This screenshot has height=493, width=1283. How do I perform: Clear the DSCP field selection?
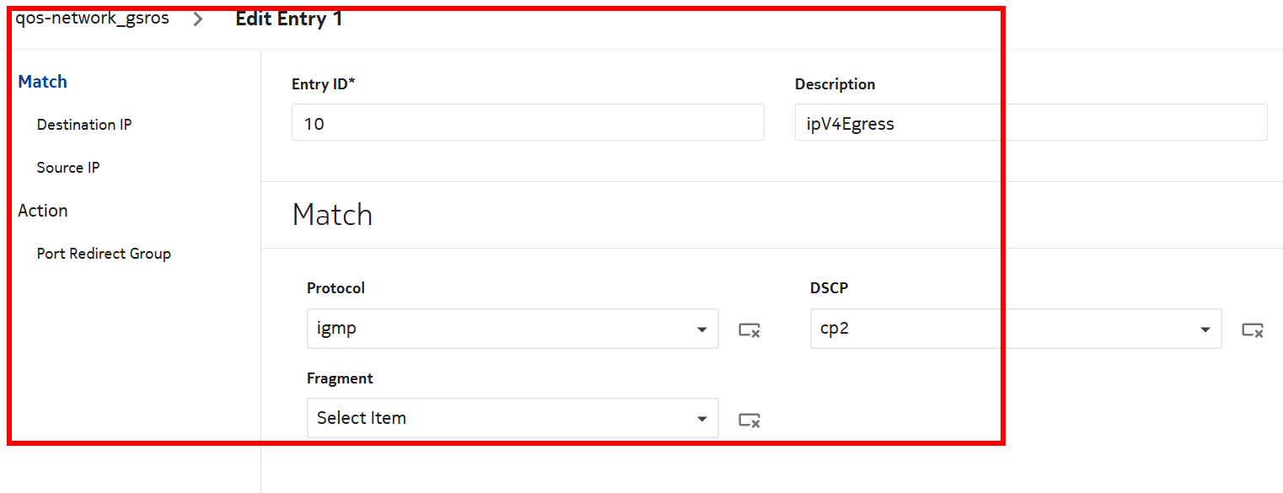(x=1252, y=330)
